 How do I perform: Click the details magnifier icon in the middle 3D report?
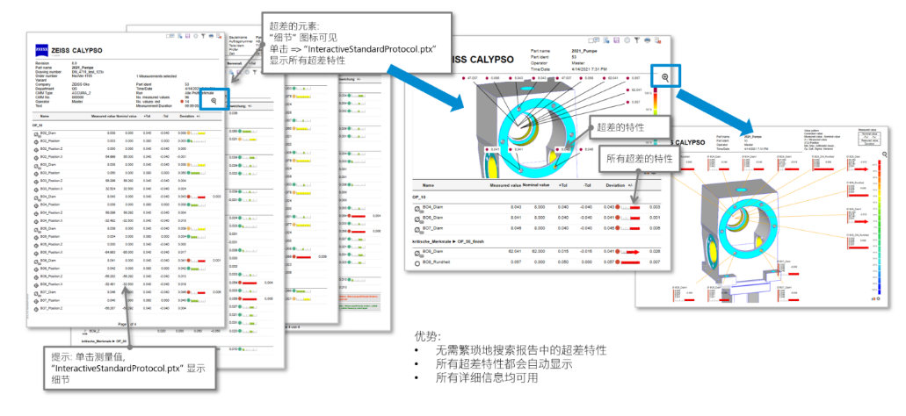pos(665,77)
